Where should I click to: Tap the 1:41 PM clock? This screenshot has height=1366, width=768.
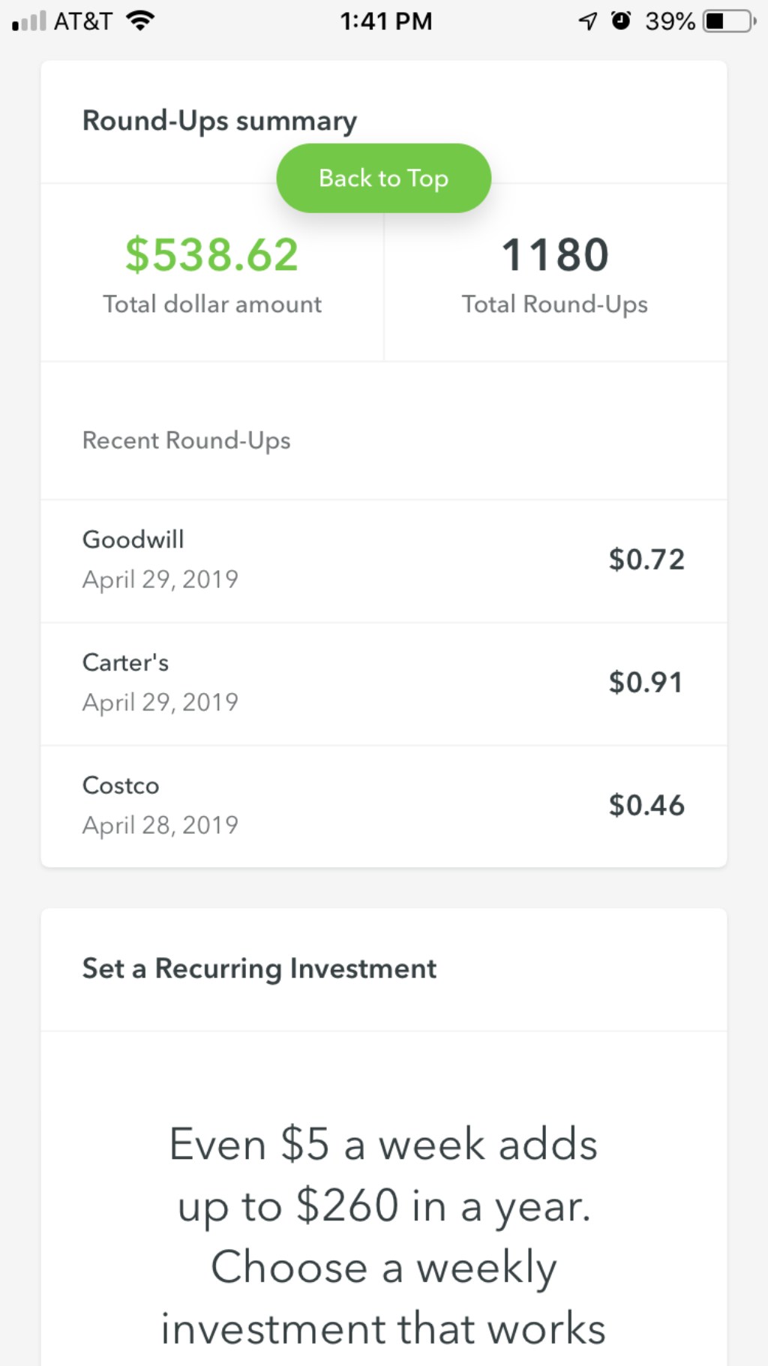point(385,21)
